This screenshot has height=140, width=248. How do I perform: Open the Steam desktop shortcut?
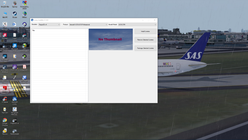point(15,15)
